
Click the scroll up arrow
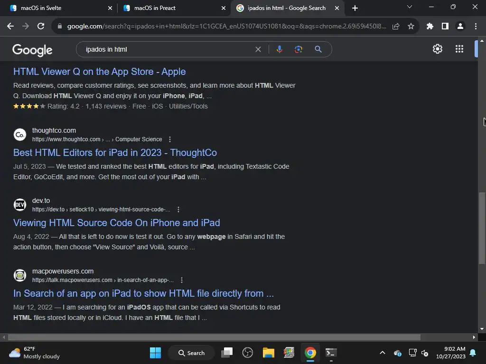[x=482, y=41]
